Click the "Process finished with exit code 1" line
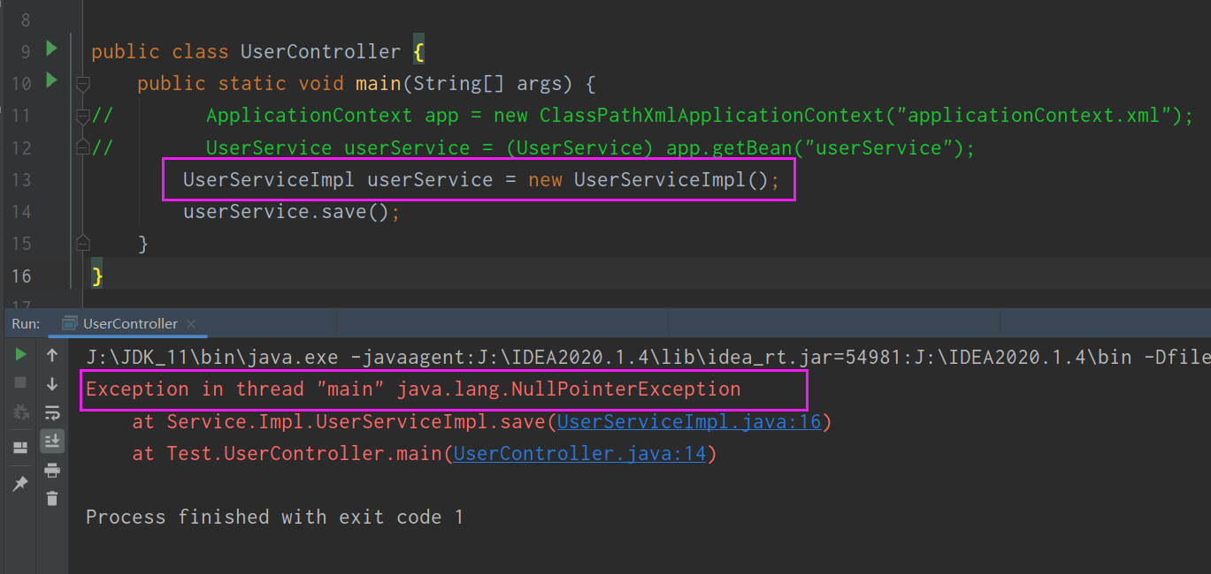Image resolution: width=1211 pixels, height=574 pixels. pos(274,517)
